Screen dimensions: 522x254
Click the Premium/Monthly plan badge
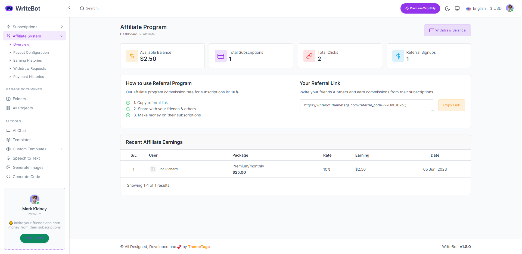point(420,8)
